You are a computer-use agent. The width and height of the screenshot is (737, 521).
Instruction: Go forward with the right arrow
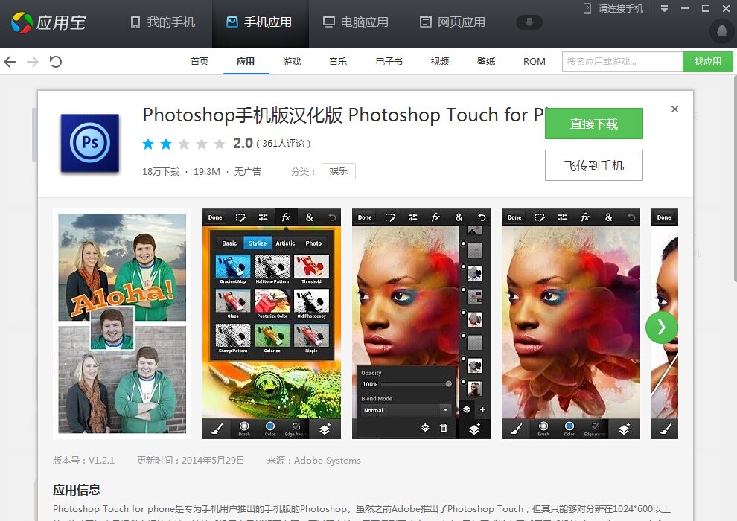33,62
